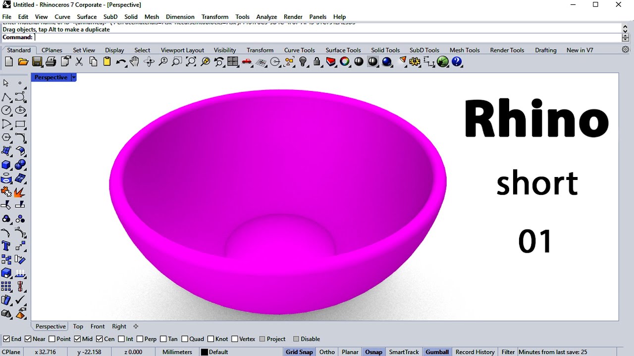Open the Analyze menu
The image size is (634, 356).
[266, 17]
